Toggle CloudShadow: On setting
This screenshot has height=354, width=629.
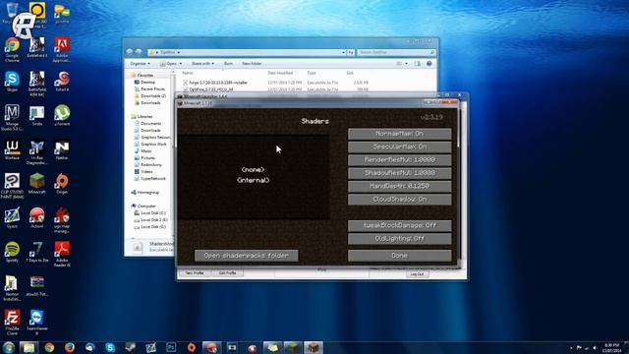pos(399,200)
